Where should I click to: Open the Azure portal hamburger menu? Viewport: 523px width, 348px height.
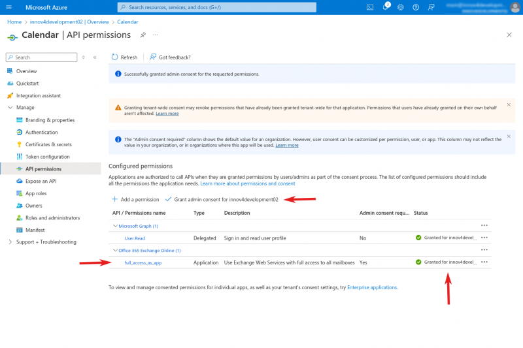(9, 7)
